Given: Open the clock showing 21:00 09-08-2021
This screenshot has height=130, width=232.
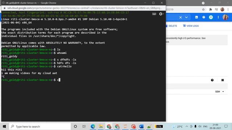Looking at the screenshot, I should click(x=215, y=126).
